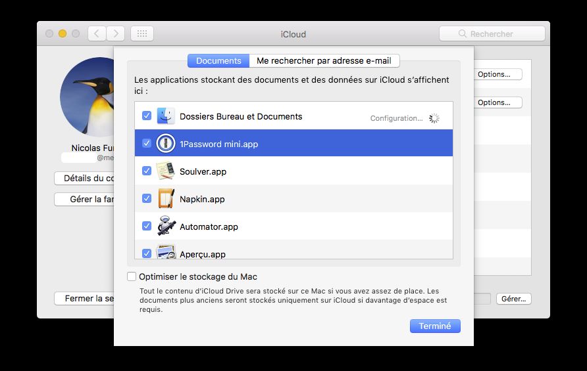Click the first Options… button

click(498, 74)
